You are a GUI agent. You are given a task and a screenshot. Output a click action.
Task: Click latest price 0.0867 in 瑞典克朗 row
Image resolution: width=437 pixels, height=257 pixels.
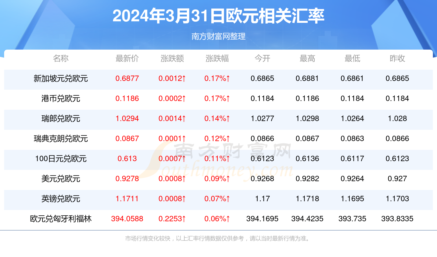127,139
